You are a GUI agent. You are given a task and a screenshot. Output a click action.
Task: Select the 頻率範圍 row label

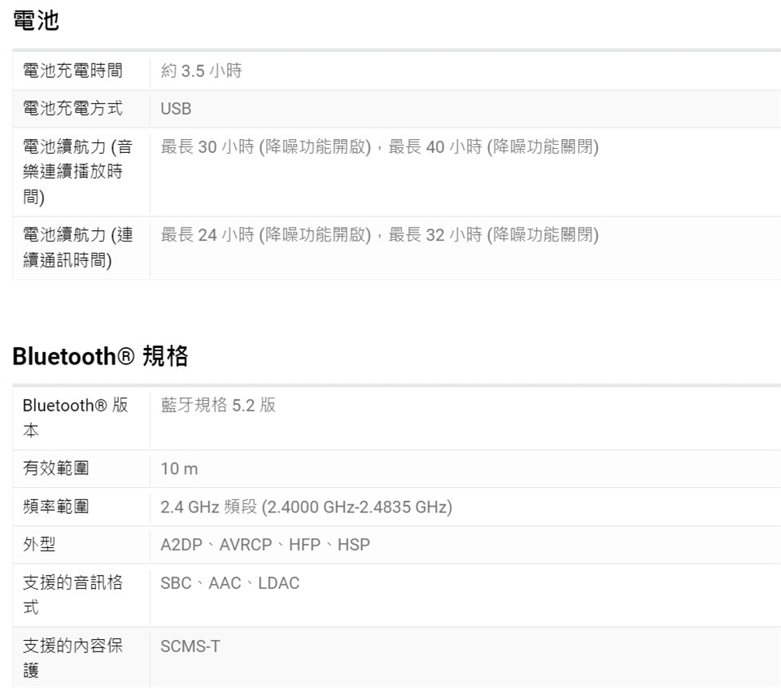coord(56,507)
